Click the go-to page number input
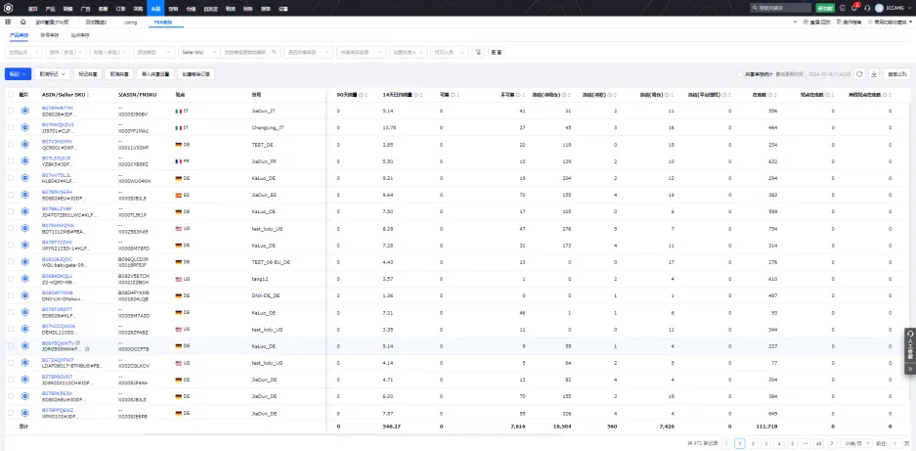 [x=894, y=443]
